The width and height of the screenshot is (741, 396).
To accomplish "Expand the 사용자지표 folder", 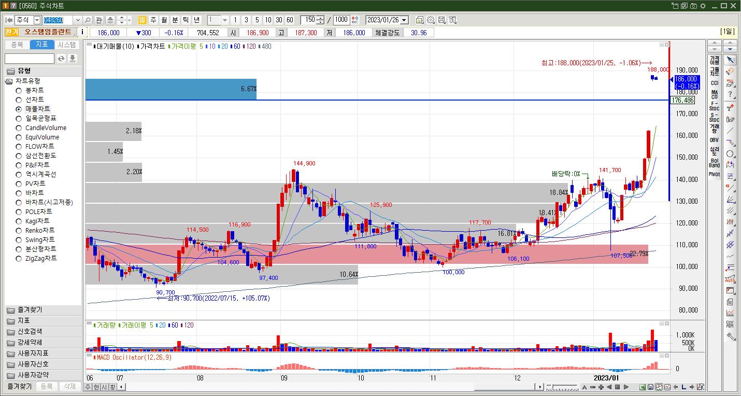I will tap(43, 353).
